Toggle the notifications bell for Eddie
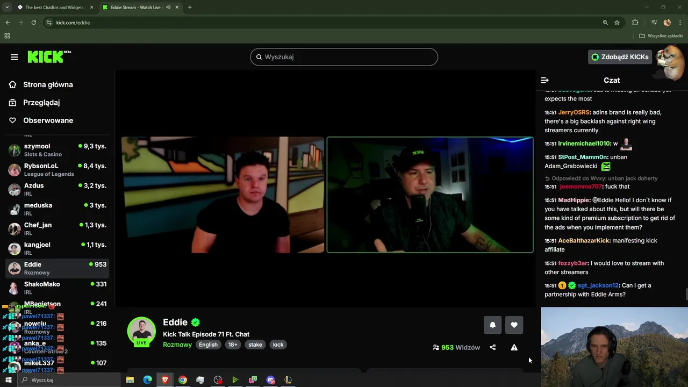 click(x=492, y=325)
